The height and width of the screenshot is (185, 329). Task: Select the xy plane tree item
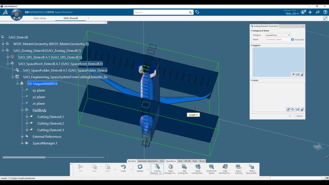[x=39, y=90]
